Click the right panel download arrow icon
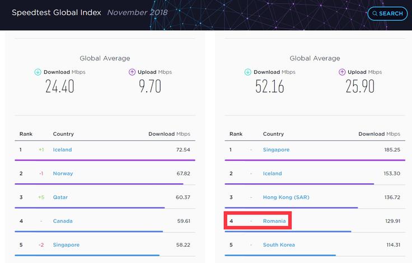 click(x=248, y=72)
